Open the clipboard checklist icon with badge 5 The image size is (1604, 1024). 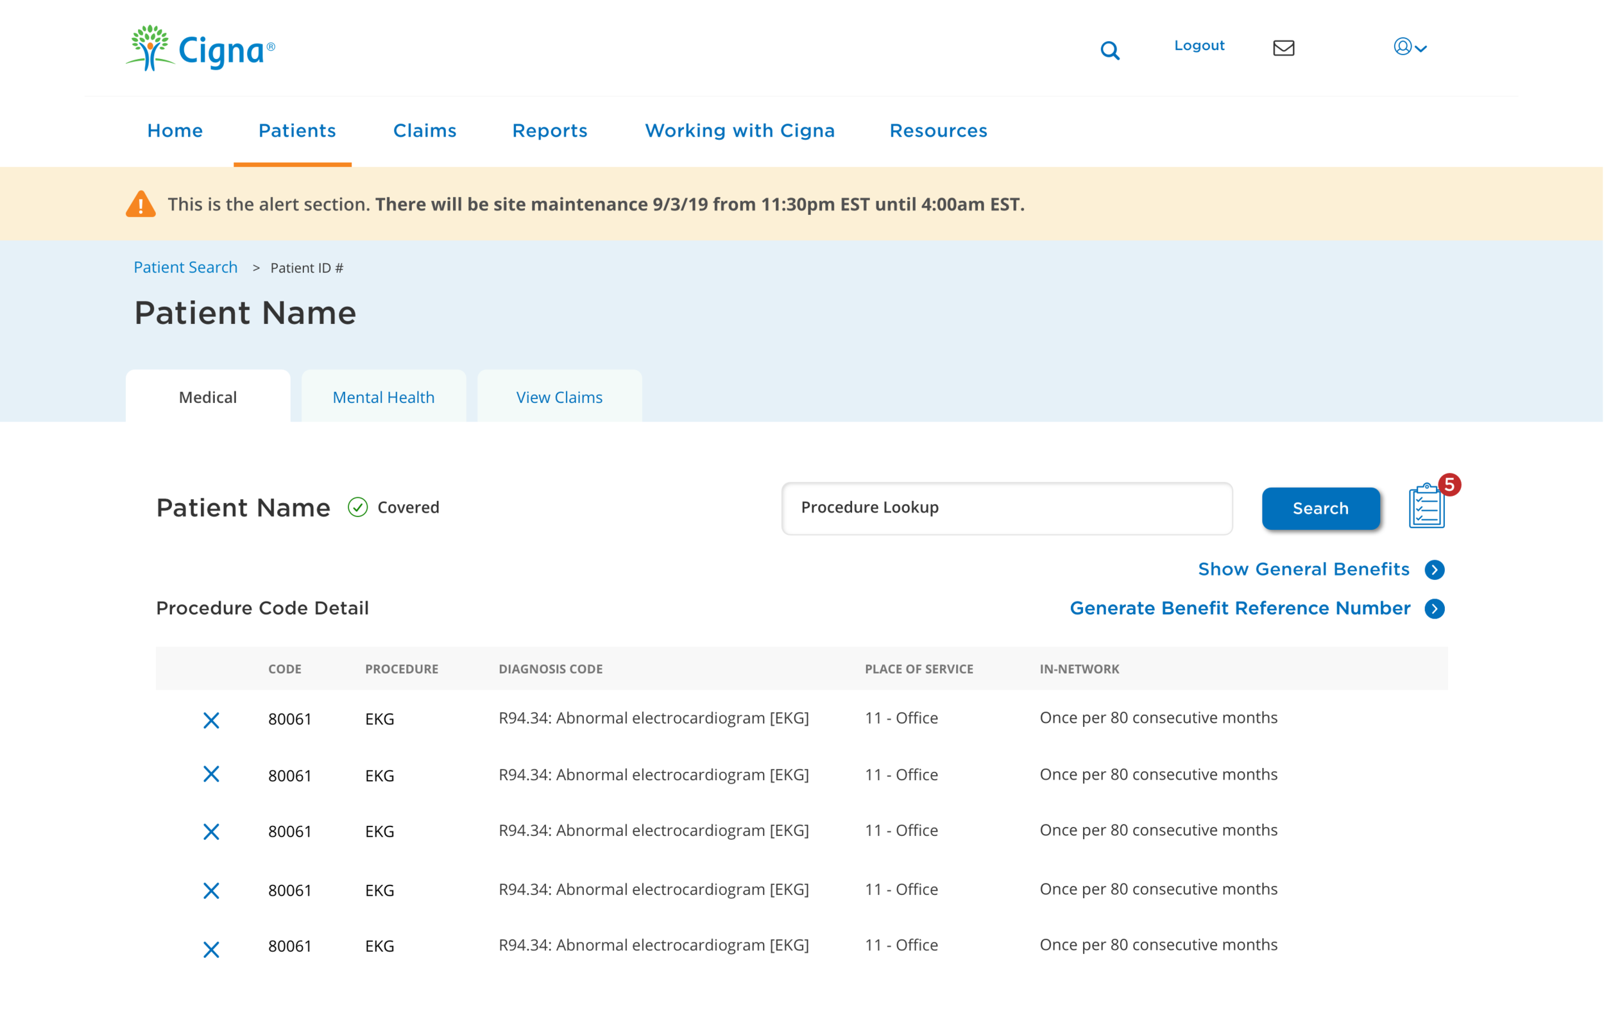click(1426, 507)
